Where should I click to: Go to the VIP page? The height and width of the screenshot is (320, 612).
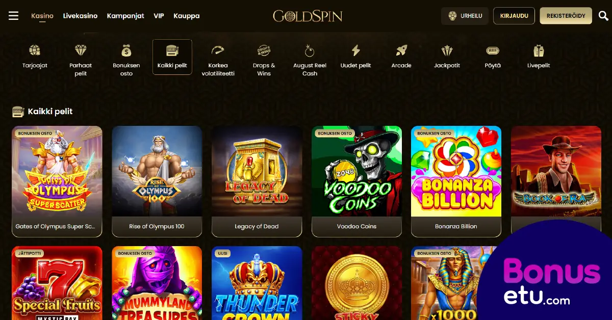coord(159,16)
